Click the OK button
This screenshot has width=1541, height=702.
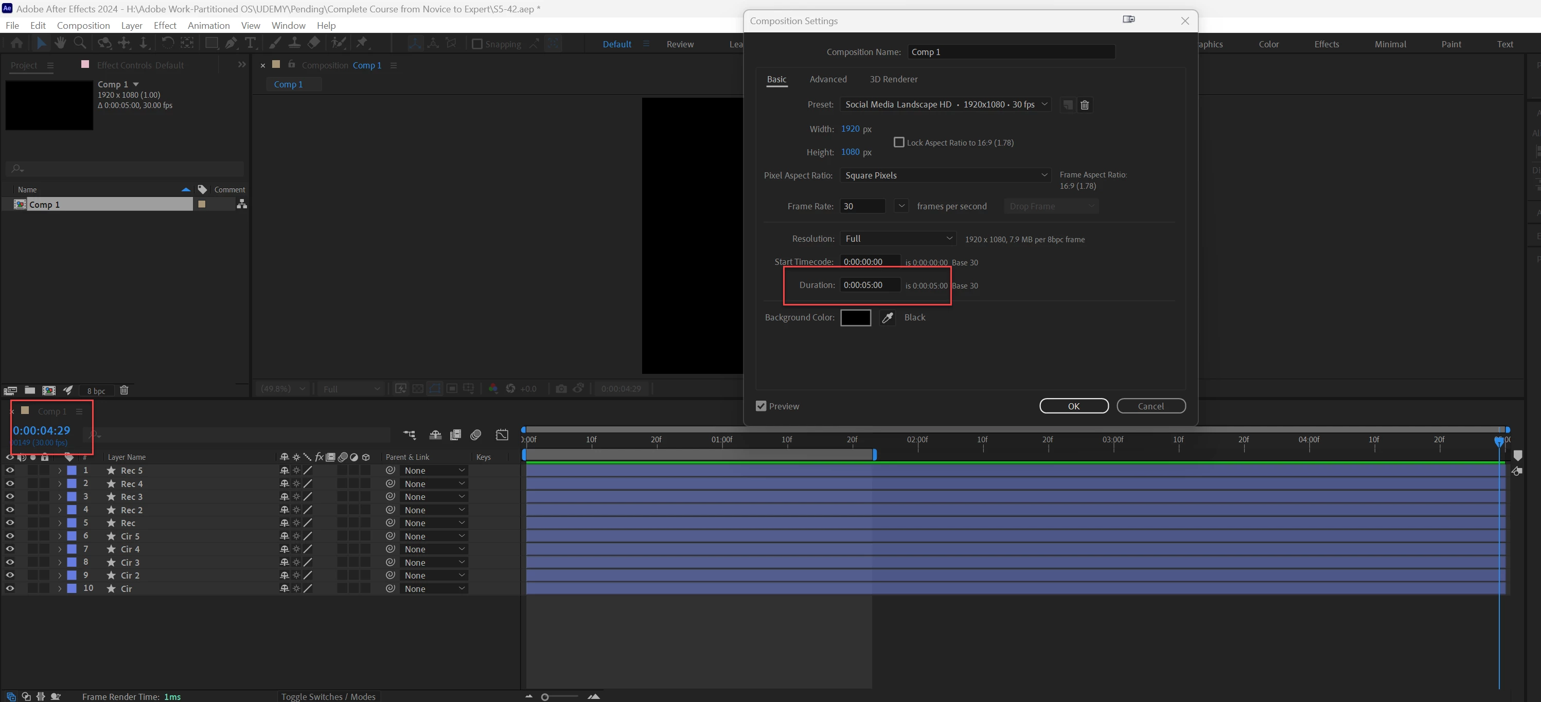click(x=1073, y=406)
